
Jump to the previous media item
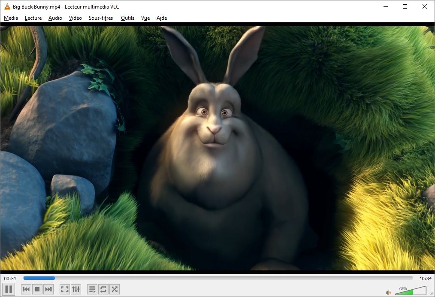(x=26, y=290)
